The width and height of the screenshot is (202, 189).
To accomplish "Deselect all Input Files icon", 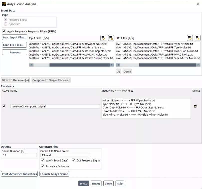I will coord(111,38).
